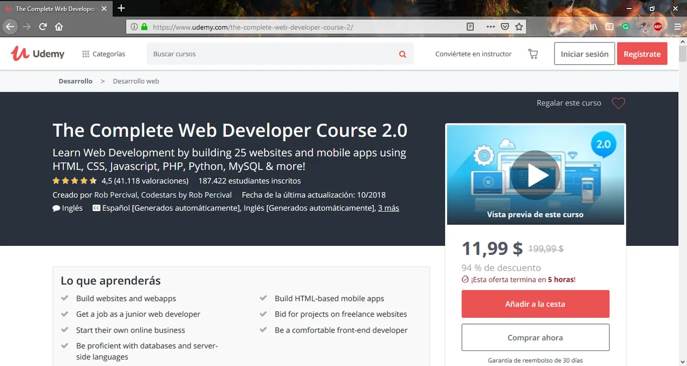Select The Complete Web Developer browser tab
The height and width of the screenshot is (366, 687).
point(56,9)
